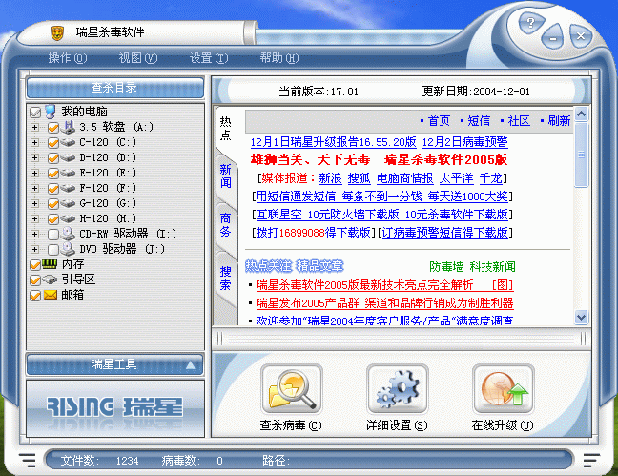Click the envelope icon for 邮箱

tap(50, 295)
